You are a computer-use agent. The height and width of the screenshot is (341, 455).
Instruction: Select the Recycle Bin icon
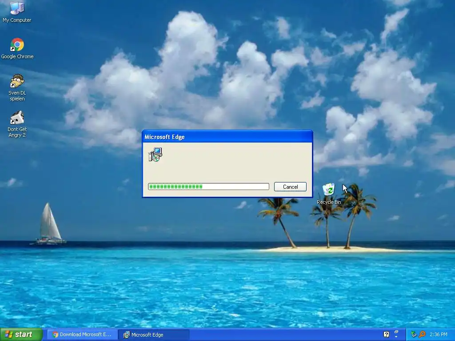(x=328, y=194)
